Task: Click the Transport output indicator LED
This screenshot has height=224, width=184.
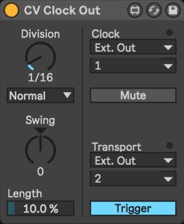Action: (169, 145)
